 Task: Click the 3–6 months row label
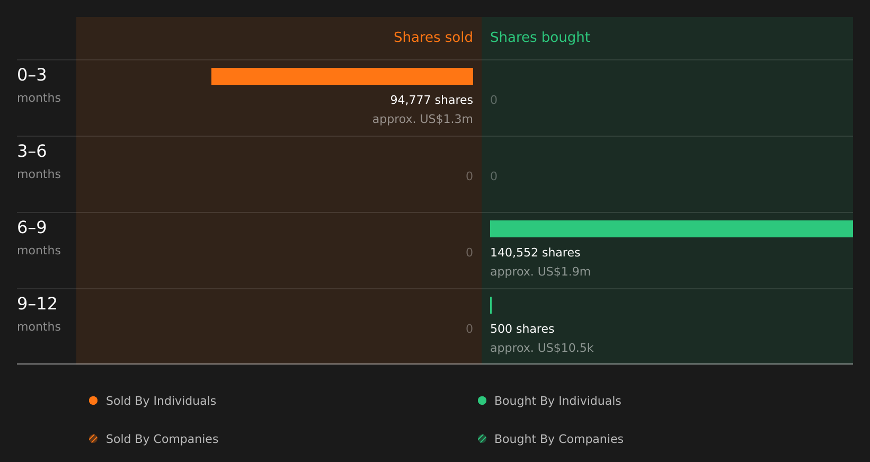(x=39, y=162)
